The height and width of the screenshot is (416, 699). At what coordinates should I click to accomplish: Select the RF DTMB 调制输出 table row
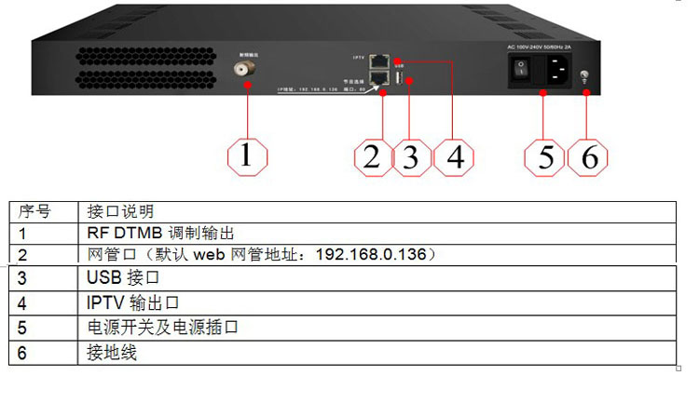coord(343,234)
